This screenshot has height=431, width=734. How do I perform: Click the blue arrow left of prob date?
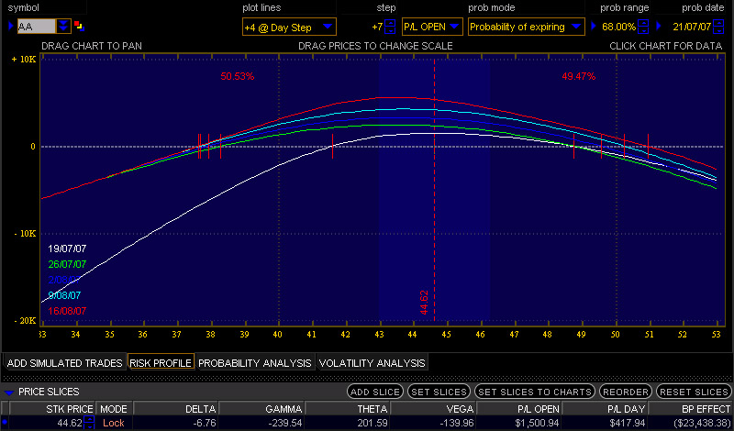pos(659,27)
